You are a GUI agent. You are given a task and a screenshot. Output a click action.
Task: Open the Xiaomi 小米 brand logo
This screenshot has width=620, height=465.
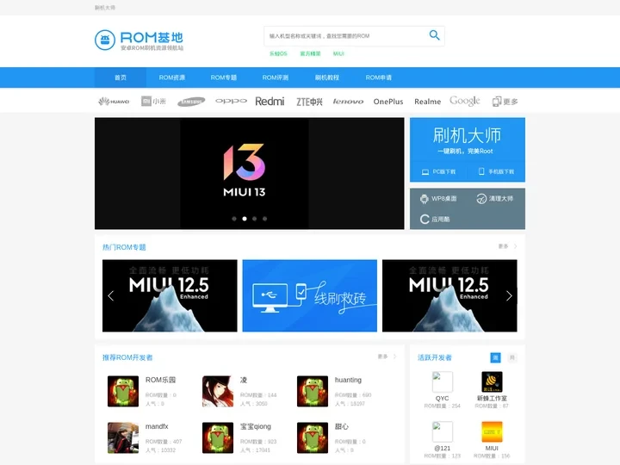click(154, 102)
